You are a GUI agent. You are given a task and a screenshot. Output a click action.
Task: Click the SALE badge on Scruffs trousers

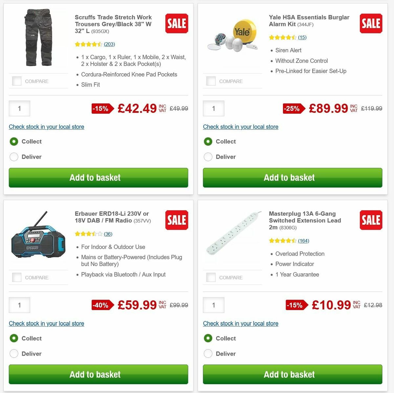pyautogui.click(x=176, y=23)
